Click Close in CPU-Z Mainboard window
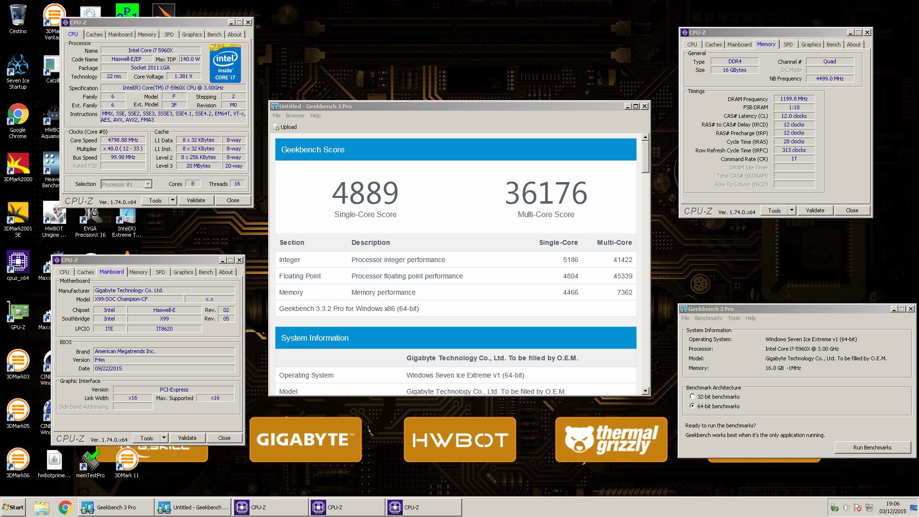The width and height of the screenshot is (919, 517). click(x=224, y=438)
